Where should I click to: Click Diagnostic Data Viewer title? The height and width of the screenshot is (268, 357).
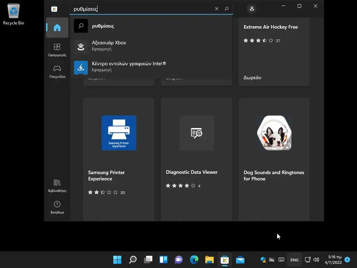pyautogui.click(x=191, y=172)
